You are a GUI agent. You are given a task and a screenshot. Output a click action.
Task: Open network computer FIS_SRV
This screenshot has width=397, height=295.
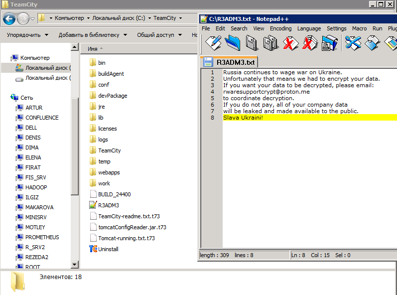[x=31, y=177]
